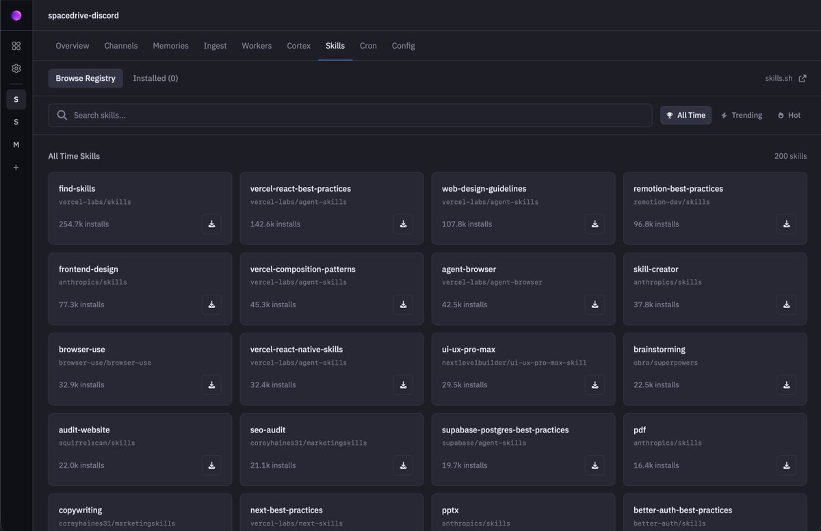
Task: Select the Skills tab
Action: [x=335, y=46]
